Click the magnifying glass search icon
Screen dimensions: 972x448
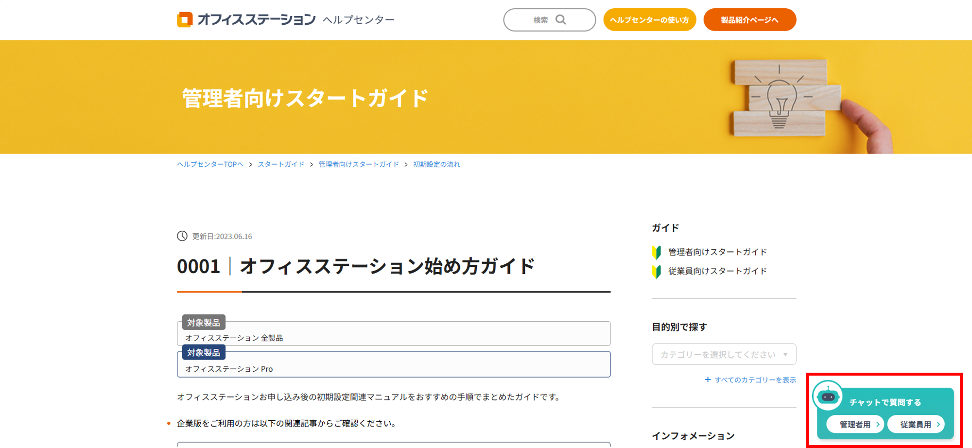click(561, 20)
